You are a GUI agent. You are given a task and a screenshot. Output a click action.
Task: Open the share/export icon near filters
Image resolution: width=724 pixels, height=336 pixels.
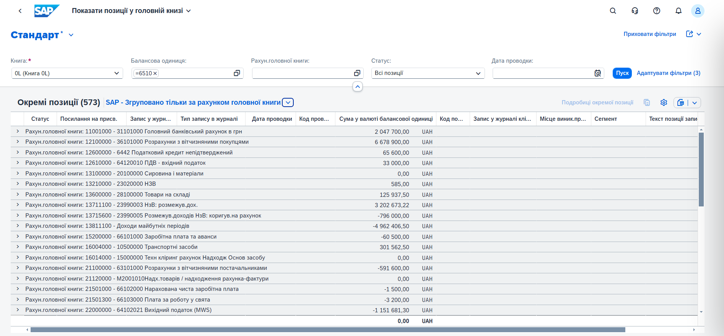coord(689,34)
